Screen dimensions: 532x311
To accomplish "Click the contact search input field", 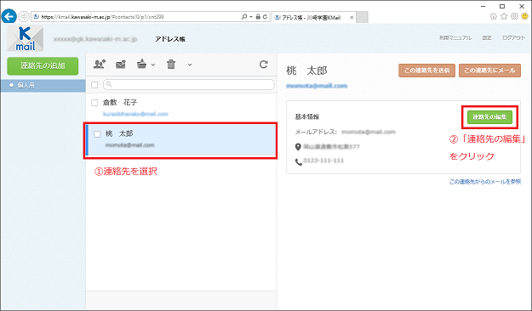I will pos(189,84).
